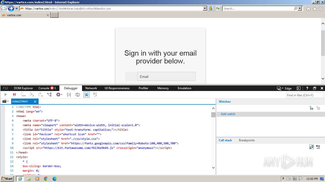325x182 pixels.
Task: Close the vartice.com browser tab
Action: (47, 15)
